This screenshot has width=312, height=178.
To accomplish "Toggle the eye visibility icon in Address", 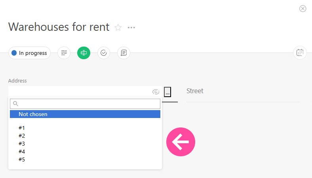I will [156, 92].
